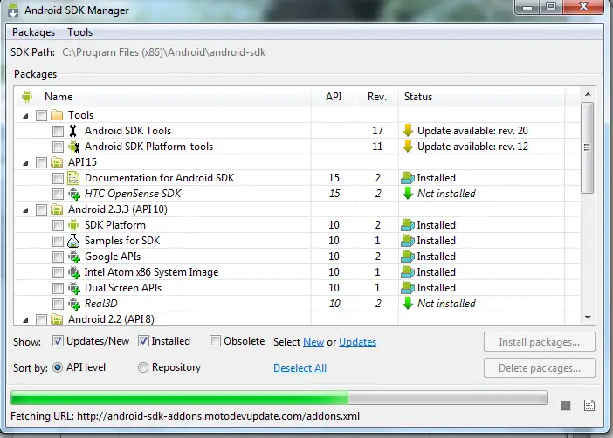Viewport: 613px width, 438px height.
Task: Check the Android SDK Platform-tools checkbox
Action: click(58, 147)
